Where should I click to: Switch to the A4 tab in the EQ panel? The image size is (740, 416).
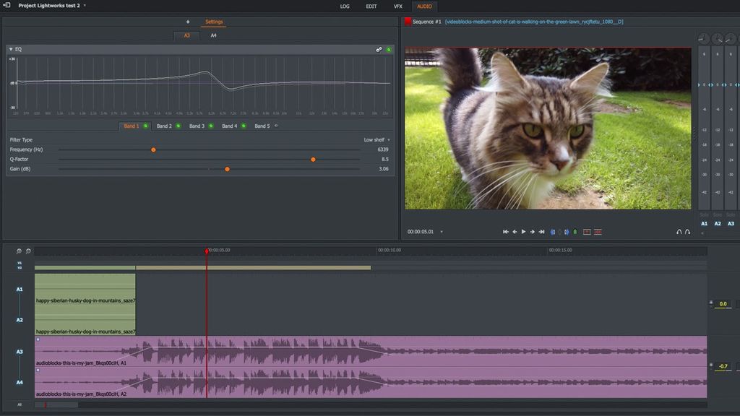(213, 35)
